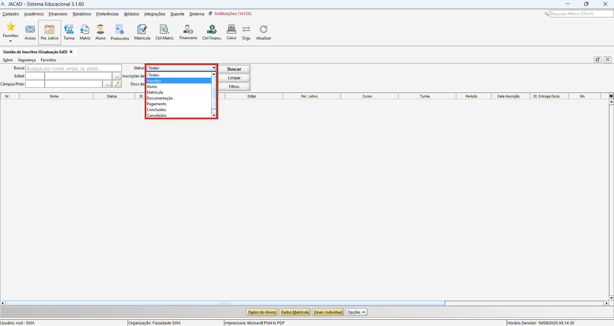Screen dimensions: 614x326
Task: Click the Edital lookup ellipsis button
Action: [x=117, y=76]
